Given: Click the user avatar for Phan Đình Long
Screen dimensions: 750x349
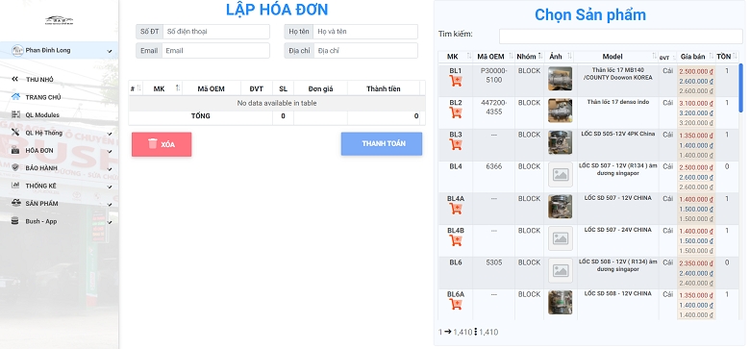Looking at the screenshot, I should coord(17,50).
